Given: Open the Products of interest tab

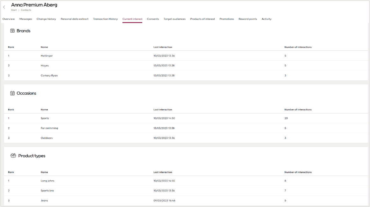Looking at the screenshot, I should [x=203, y=19].
